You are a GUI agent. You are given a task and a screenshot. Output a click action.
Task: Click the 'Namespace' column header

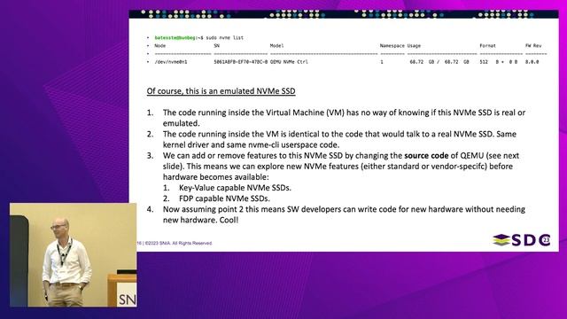click(392, 46)
